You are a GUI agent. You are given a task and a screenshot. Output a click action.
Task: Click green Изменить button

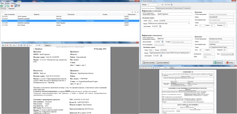(218, 62)
